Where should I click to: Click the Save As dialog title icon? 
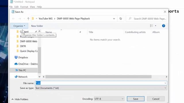13,12
